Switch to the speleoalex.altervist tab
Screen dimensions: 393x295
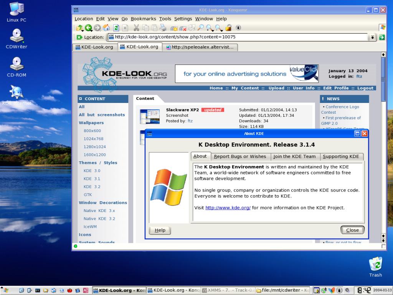[x=200, y=47]
